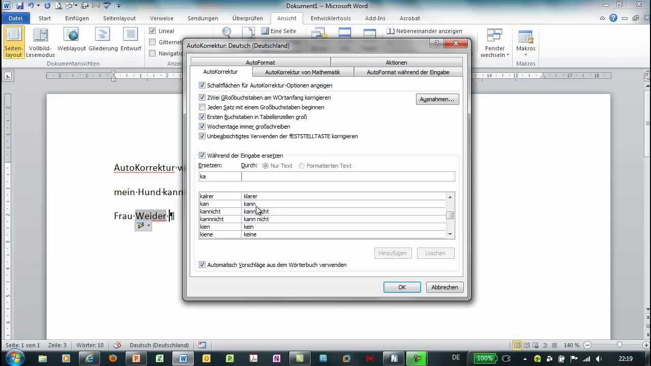The width and height of the screenshot is (651, 366).
Task: Click the Ausnahmen... button
Action: 437,99
